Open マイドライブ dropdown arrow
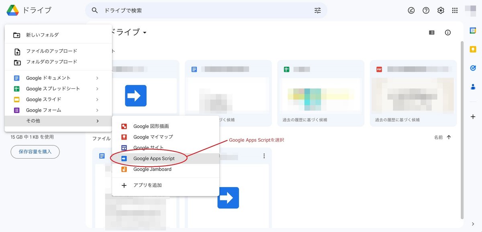 (145, 33)
